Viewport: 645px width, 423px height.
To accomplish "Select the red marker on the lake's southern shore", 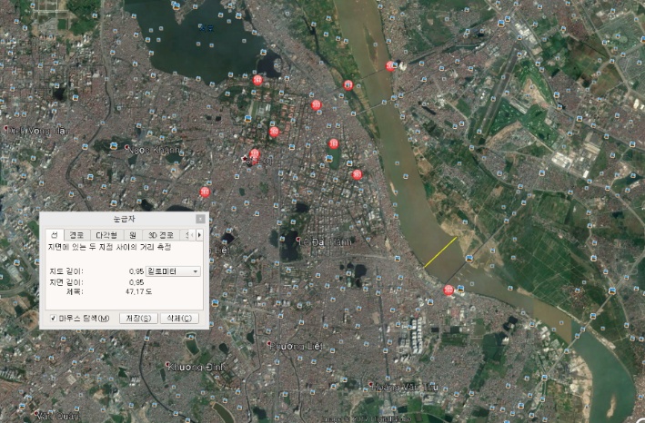I will 257,80.
